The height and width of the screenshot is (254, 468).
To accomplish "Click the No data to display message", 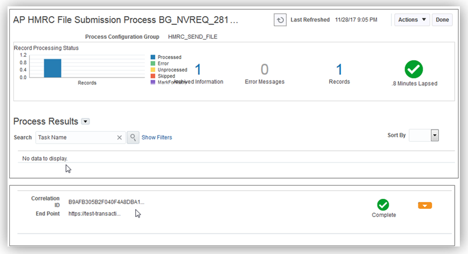I will [45, 159].
